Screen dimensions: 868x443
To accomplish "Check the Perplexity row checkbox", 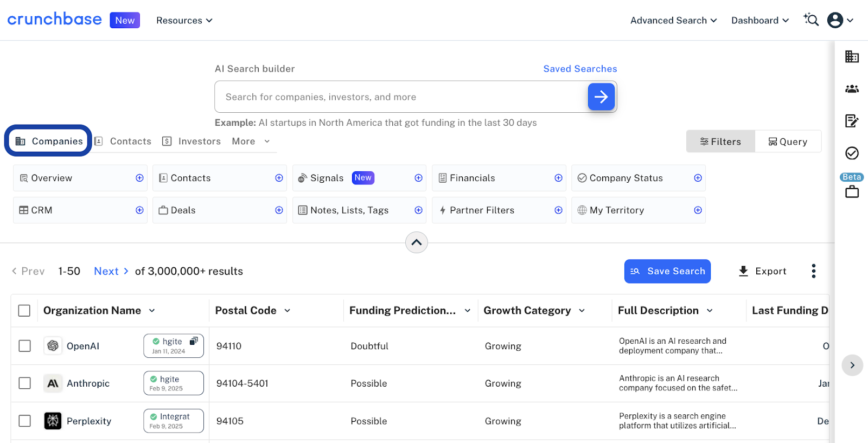I will (x=24, y=421).
